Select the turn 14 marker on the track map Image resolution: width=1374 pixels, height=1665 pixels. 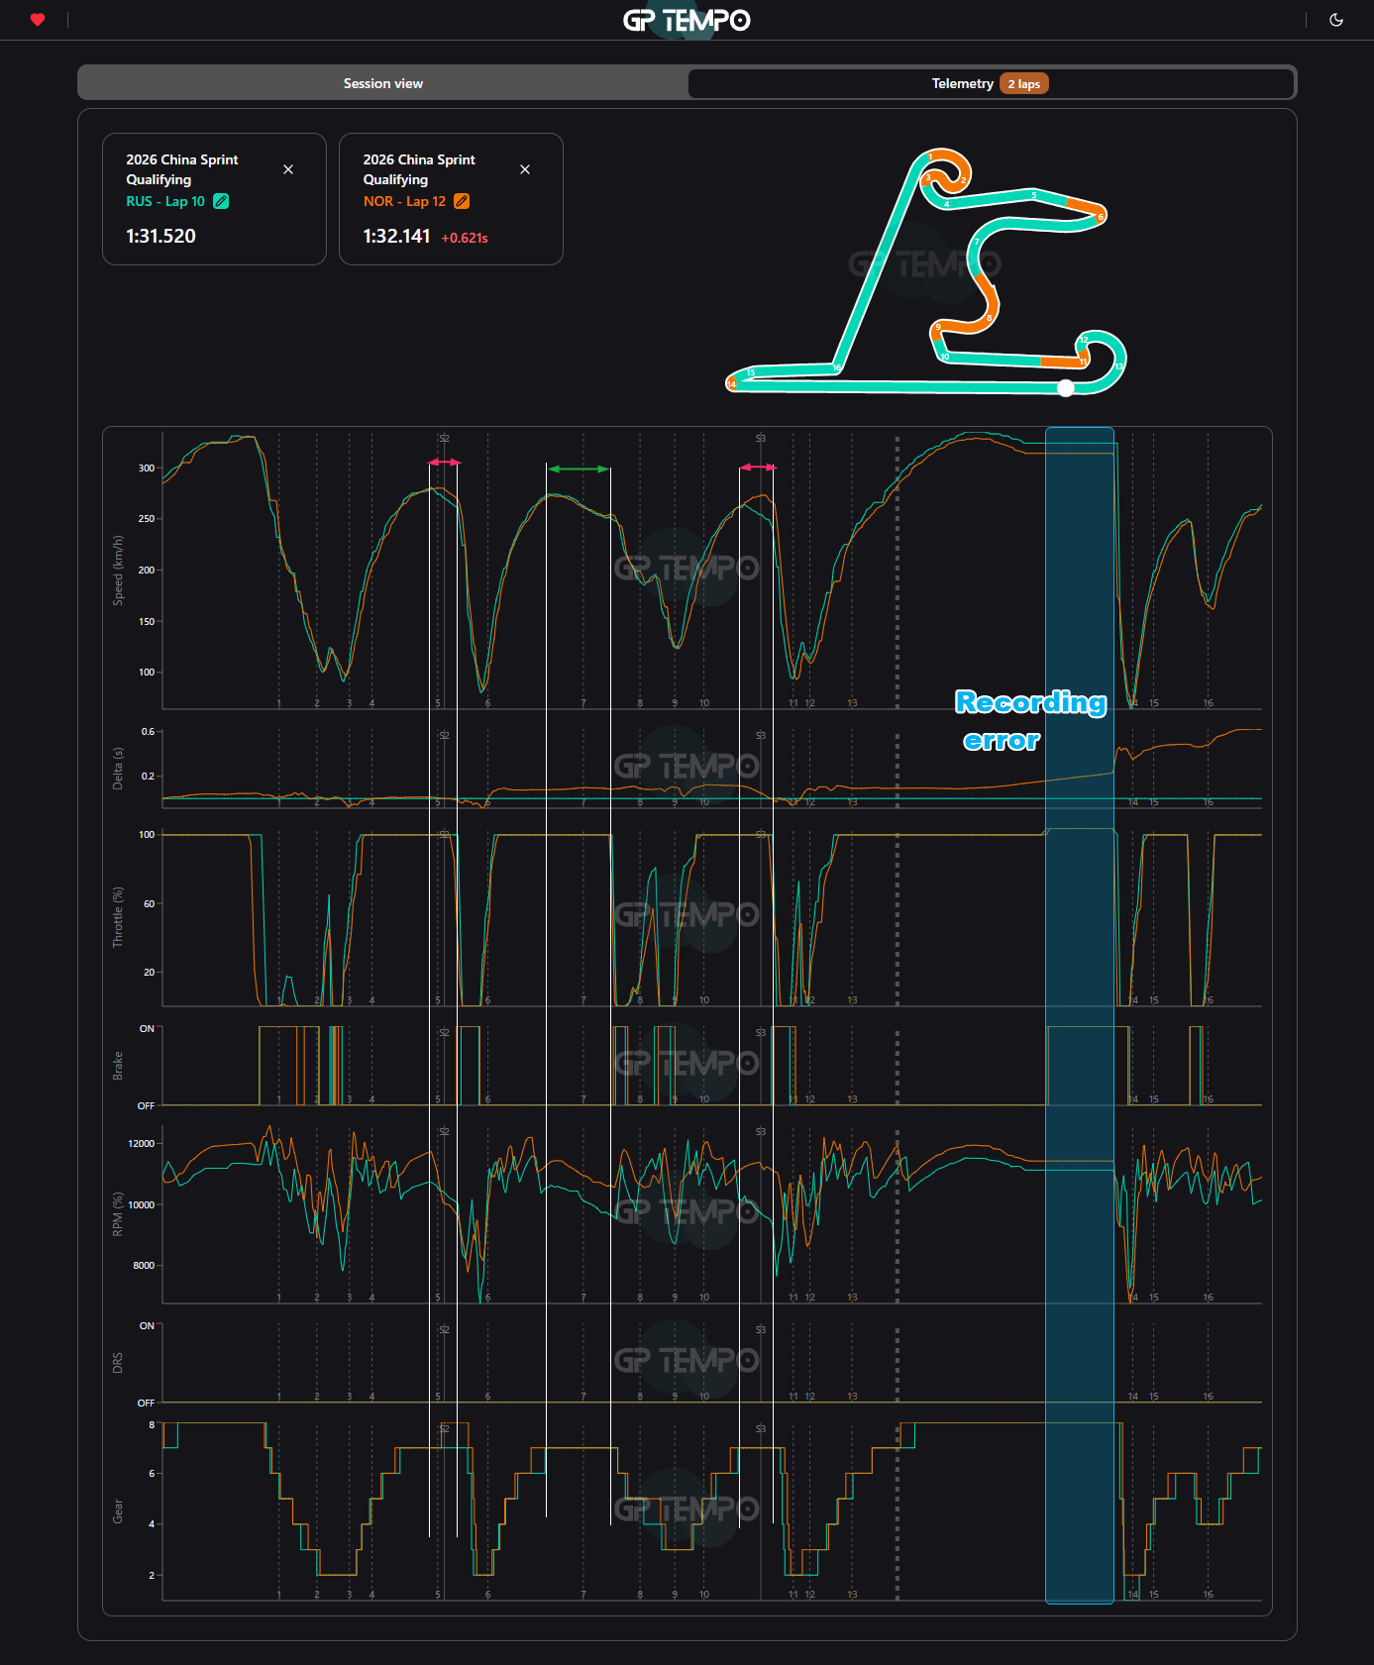[x=732, y=384]
